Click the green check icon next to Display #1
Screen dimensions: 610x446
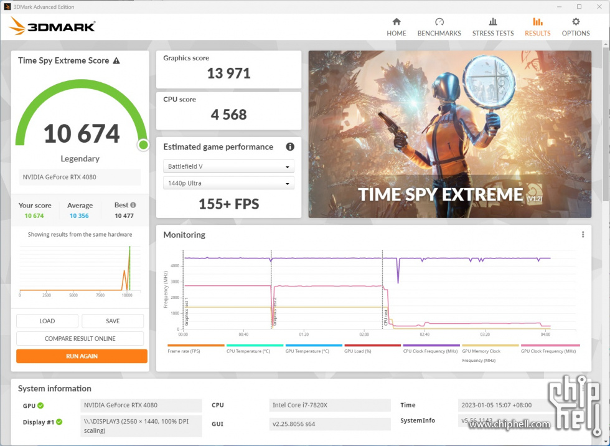59,422
